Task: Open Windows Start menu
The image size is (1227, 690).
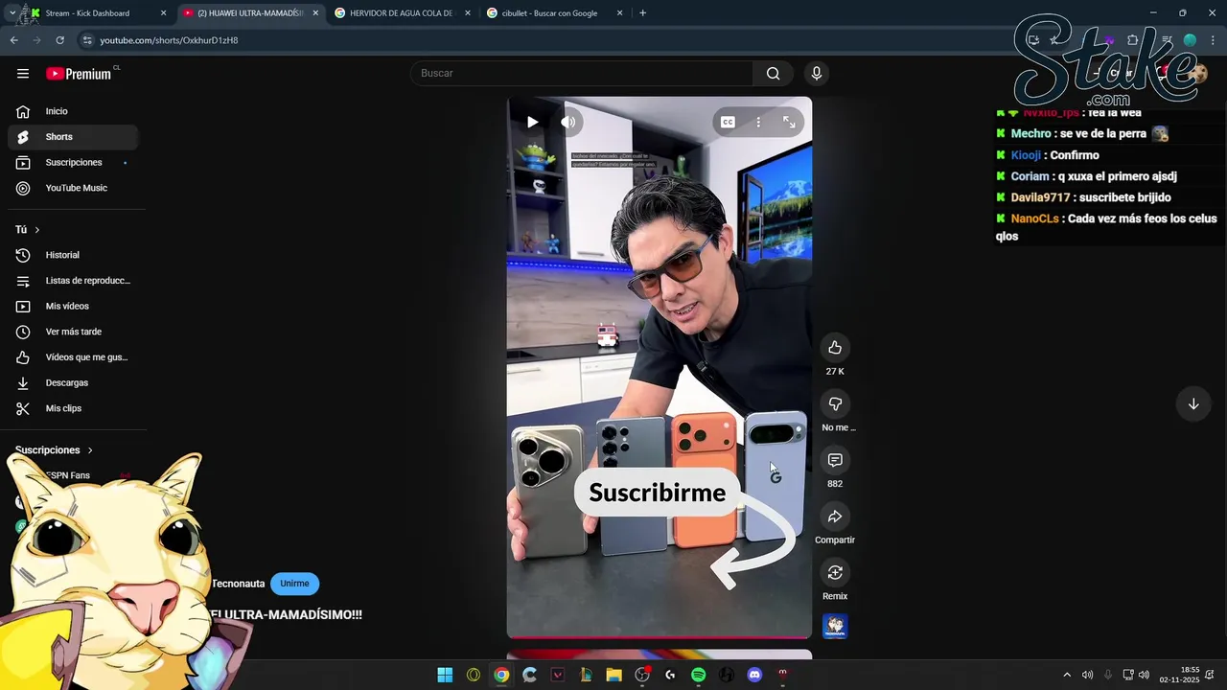Action: pyautogui.click(x=445, y=675)
